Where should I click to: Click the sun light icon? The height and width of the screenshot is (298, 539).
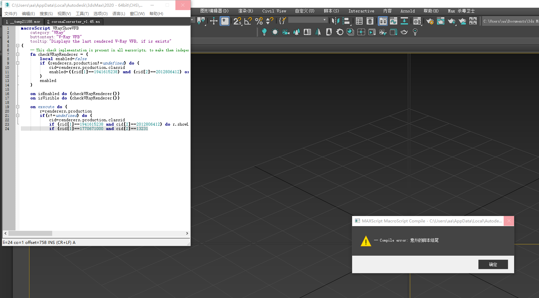tap(275, 32)
